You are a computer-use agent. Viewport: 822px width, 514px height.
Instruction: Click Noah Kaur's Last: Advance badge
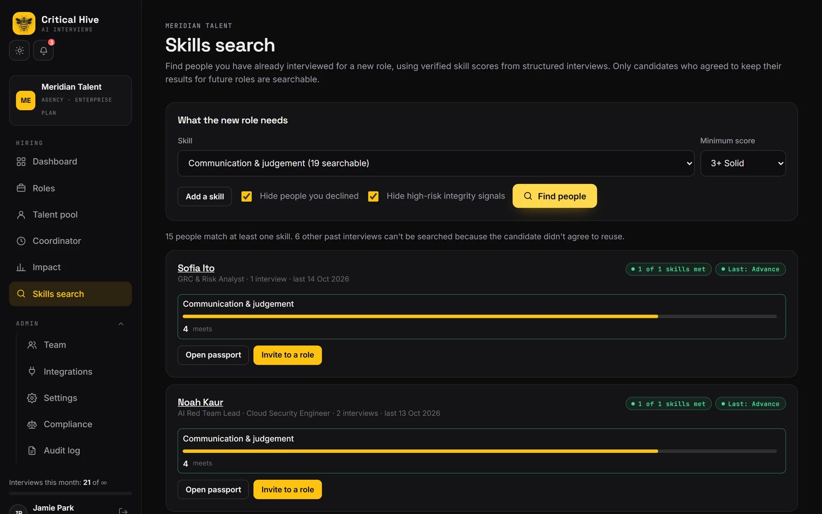[750, 404]
